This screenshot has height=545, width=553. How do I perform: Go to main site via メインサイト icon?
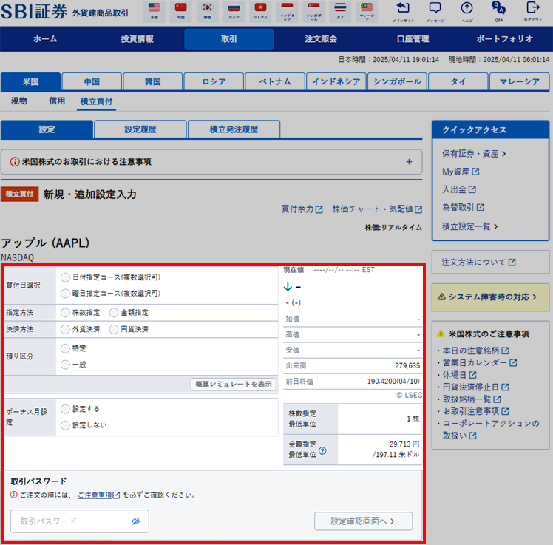coord(403,12)
